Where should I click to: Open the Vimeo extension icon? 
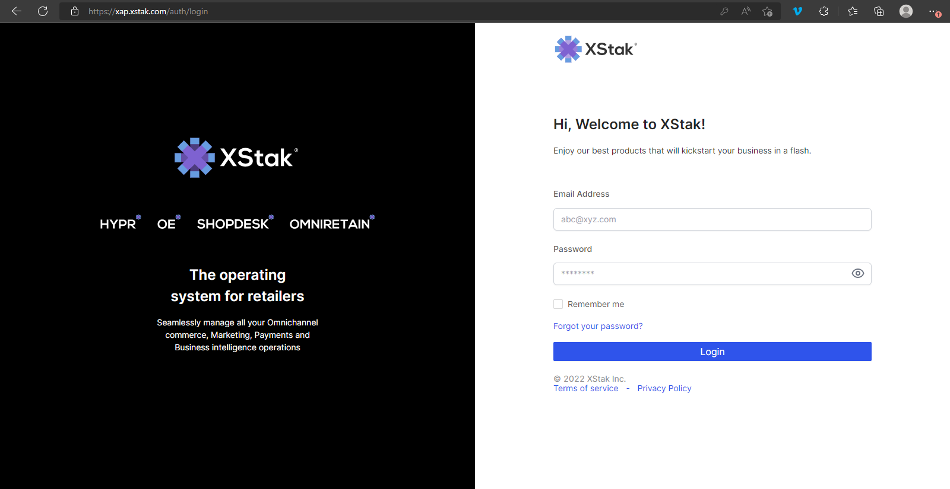pos(797,11)
